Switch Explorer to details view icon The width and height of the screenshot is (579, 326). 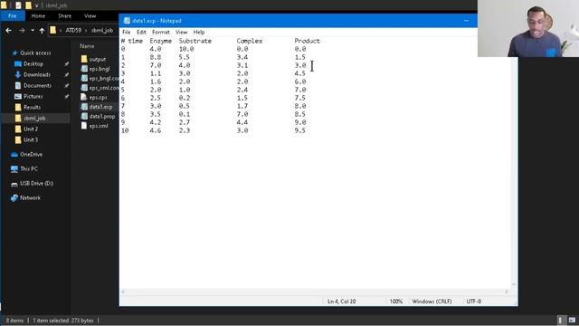pyautogui.click(x=560, y=320)
